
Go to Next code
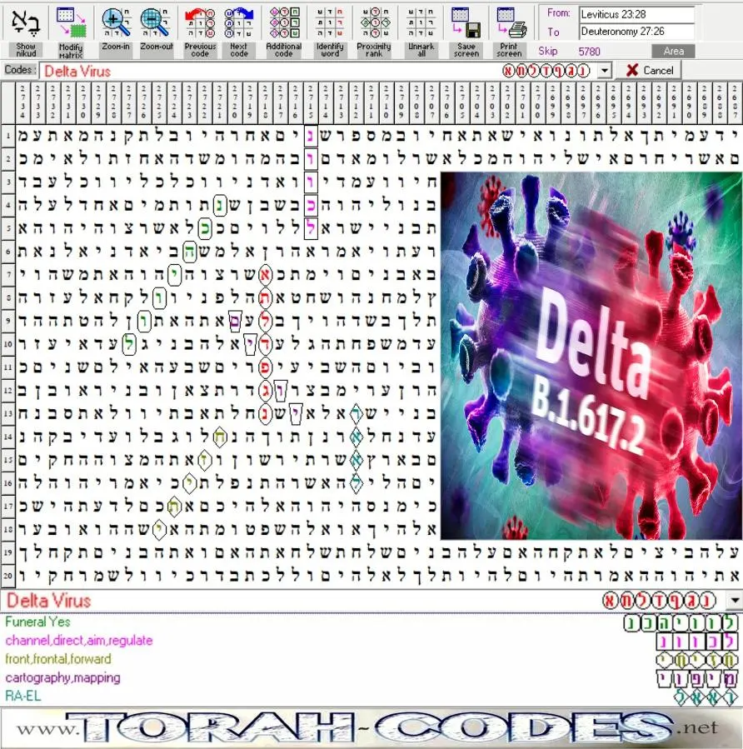239,22
